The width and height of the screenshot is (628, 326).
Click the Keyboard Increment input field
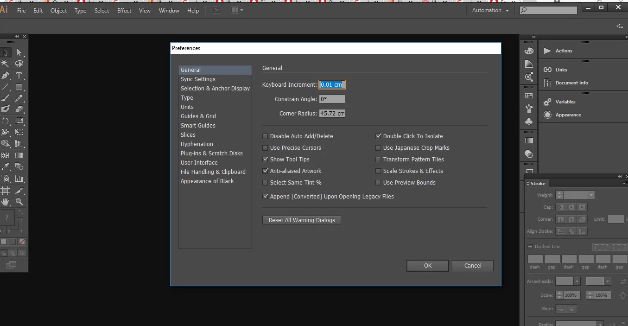(x=332, y=85)
